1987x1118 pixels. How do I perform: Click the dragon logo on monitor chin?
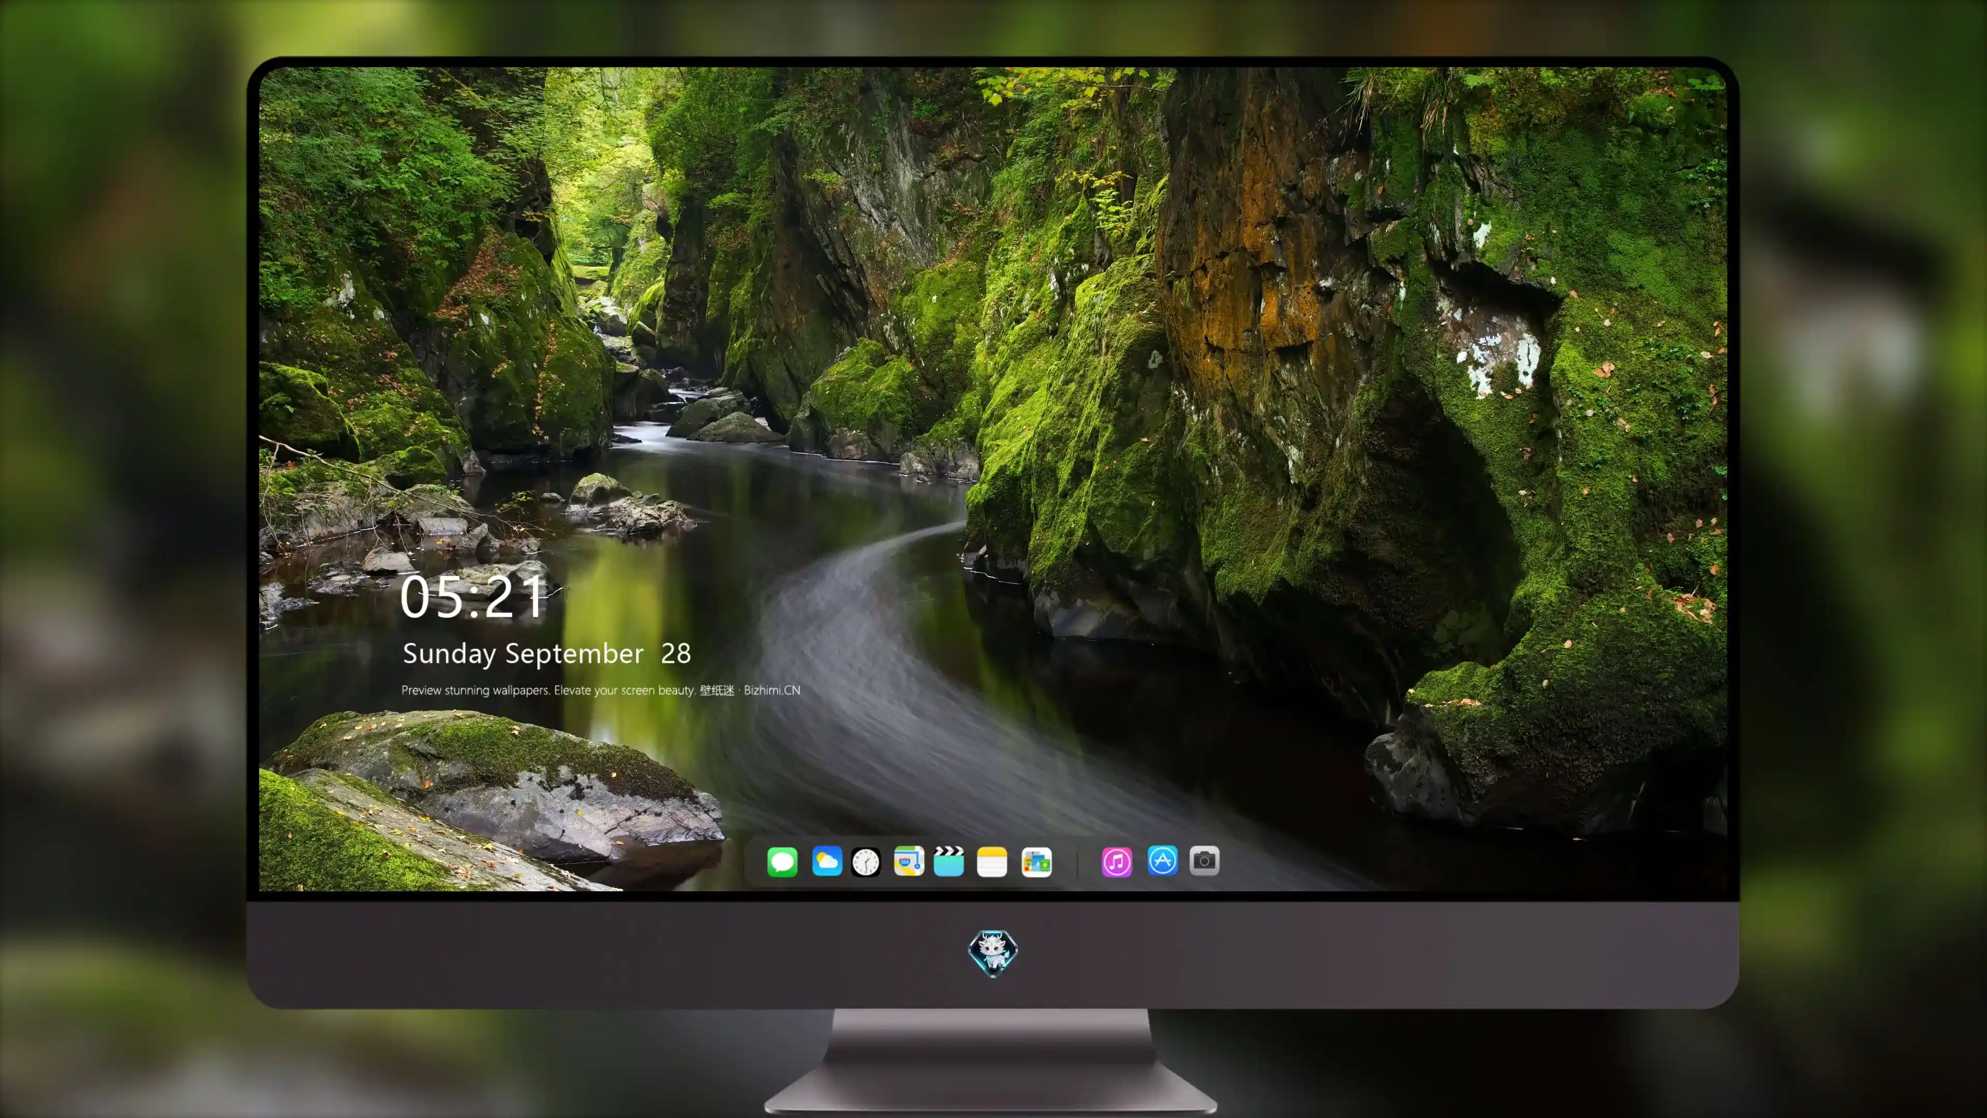tap(993, 953)
